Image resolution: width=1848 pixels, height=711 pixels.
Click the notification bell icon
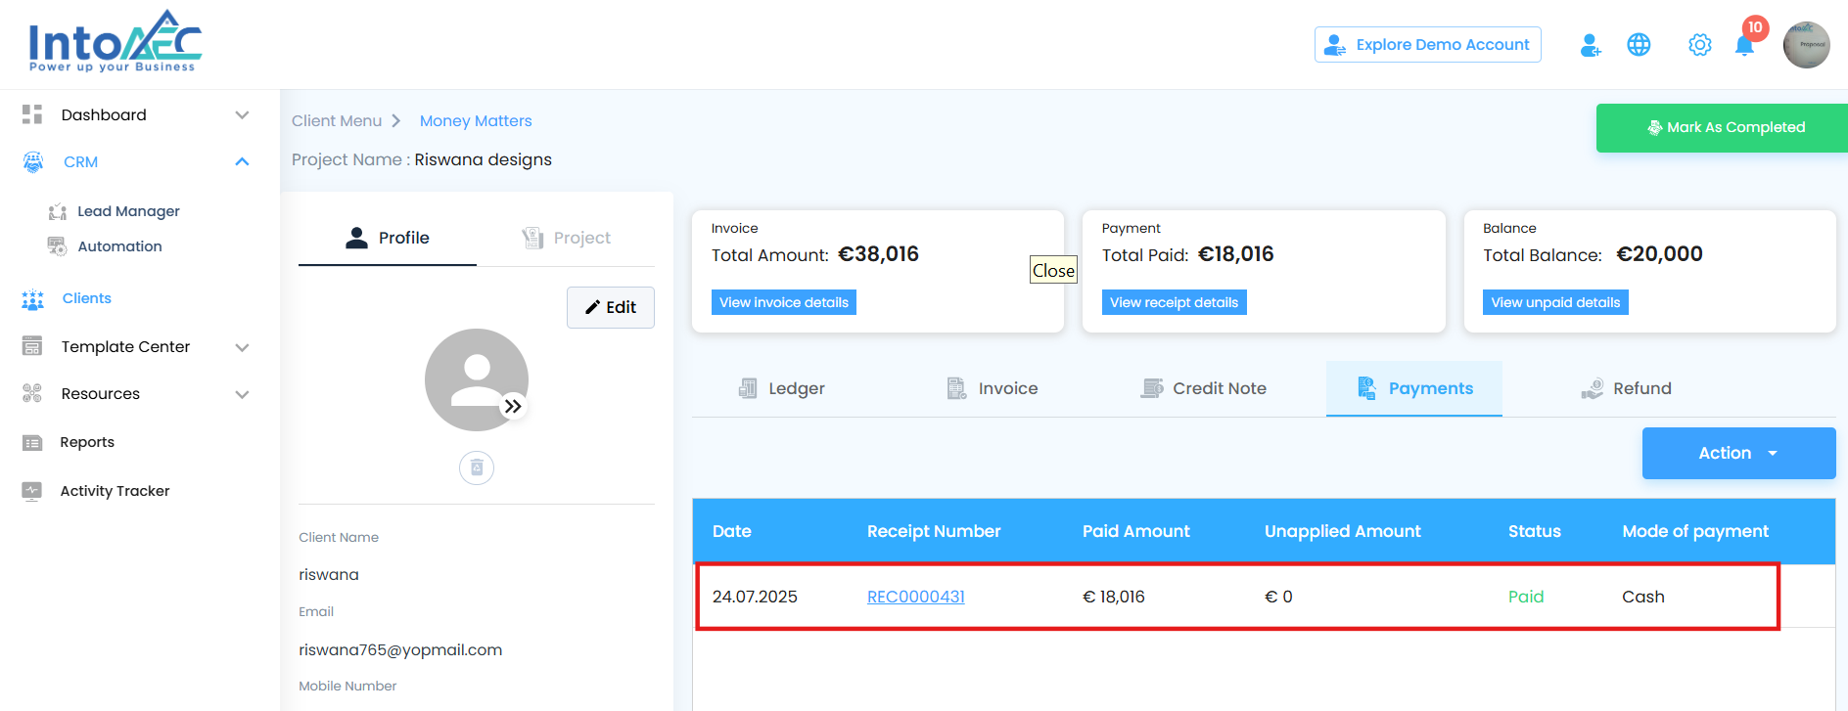click(1743, 46)
